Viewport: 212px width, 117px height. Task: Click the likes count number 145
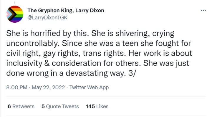pos(90,106)
